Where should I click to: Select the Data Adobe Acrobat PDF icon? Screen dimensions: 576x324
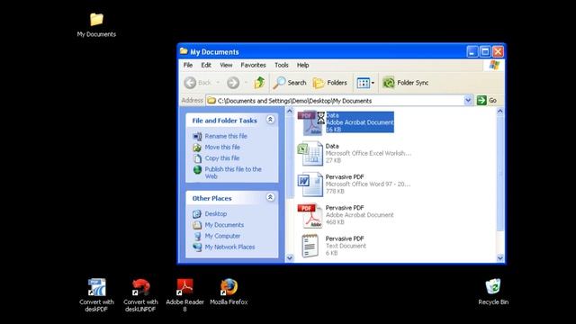click(x=310, y=122)
